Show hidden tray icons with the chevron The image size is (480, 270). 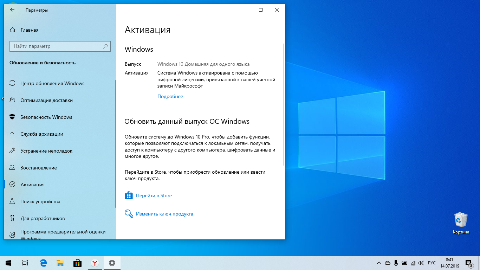pyautogui.click(x=379, y=263)
